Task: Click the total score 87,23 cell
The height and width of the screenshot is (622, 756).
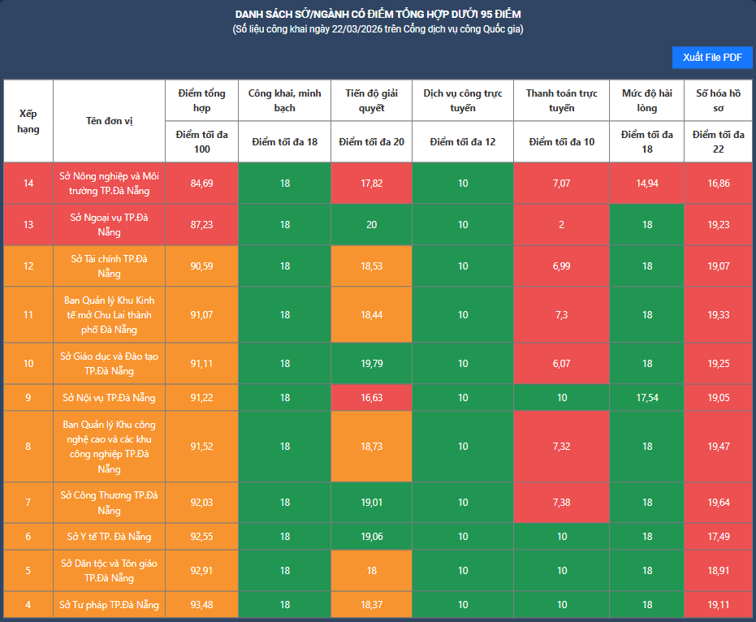Action: point(201,225)
